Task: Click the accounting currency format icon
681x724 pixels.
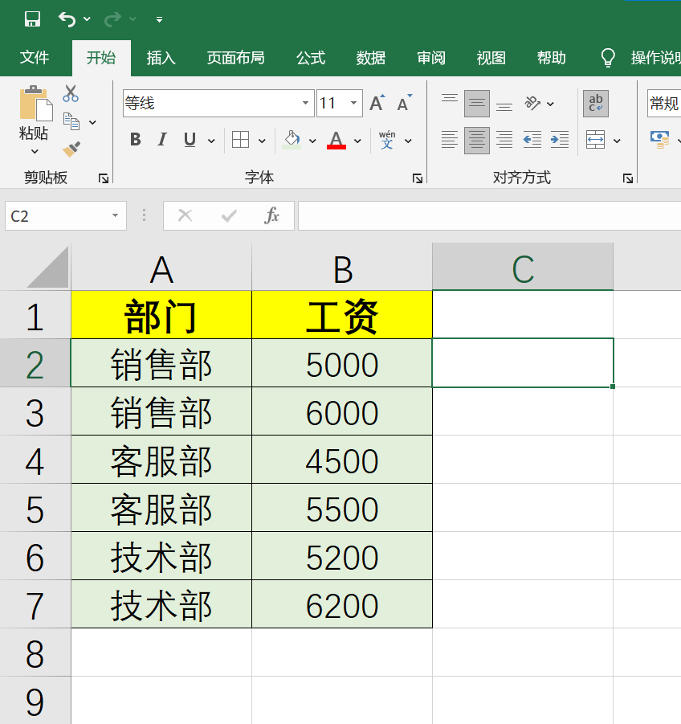Action: (660, 140)
